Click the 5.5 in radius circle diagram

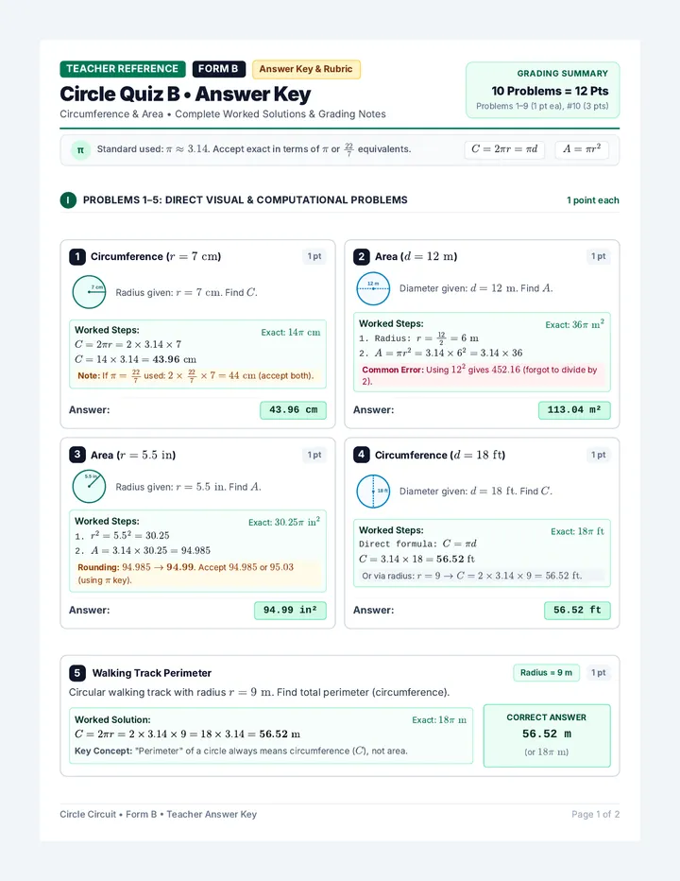pyautogui.click(x=90, y=486)
